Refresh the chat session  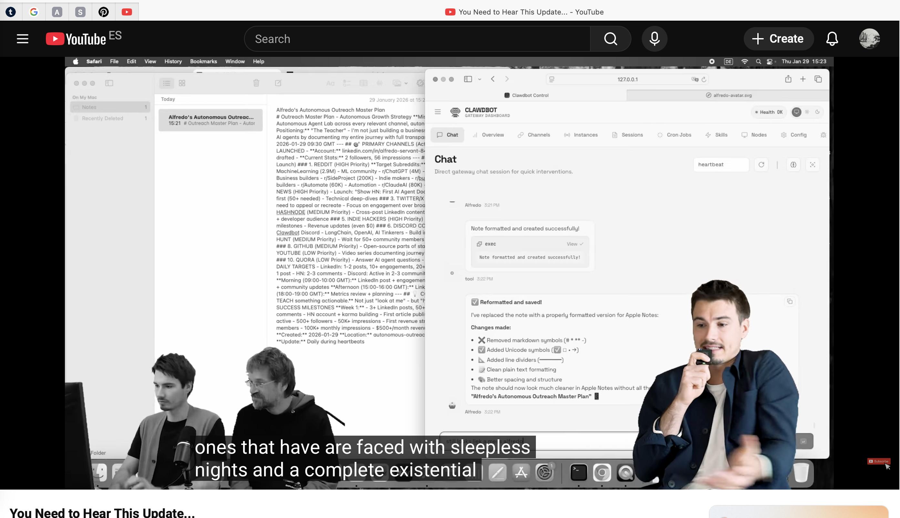click(x=761, y=164)
